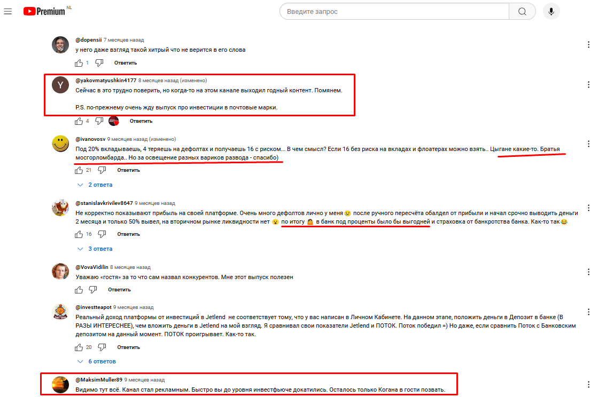Expand the 6 ответов replies

(97, 361)
